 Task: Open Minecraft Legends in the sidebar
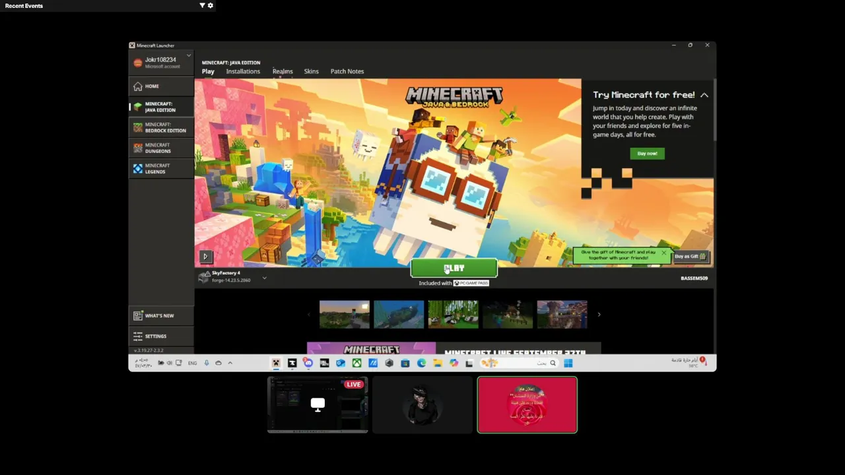tap(161, 168)
